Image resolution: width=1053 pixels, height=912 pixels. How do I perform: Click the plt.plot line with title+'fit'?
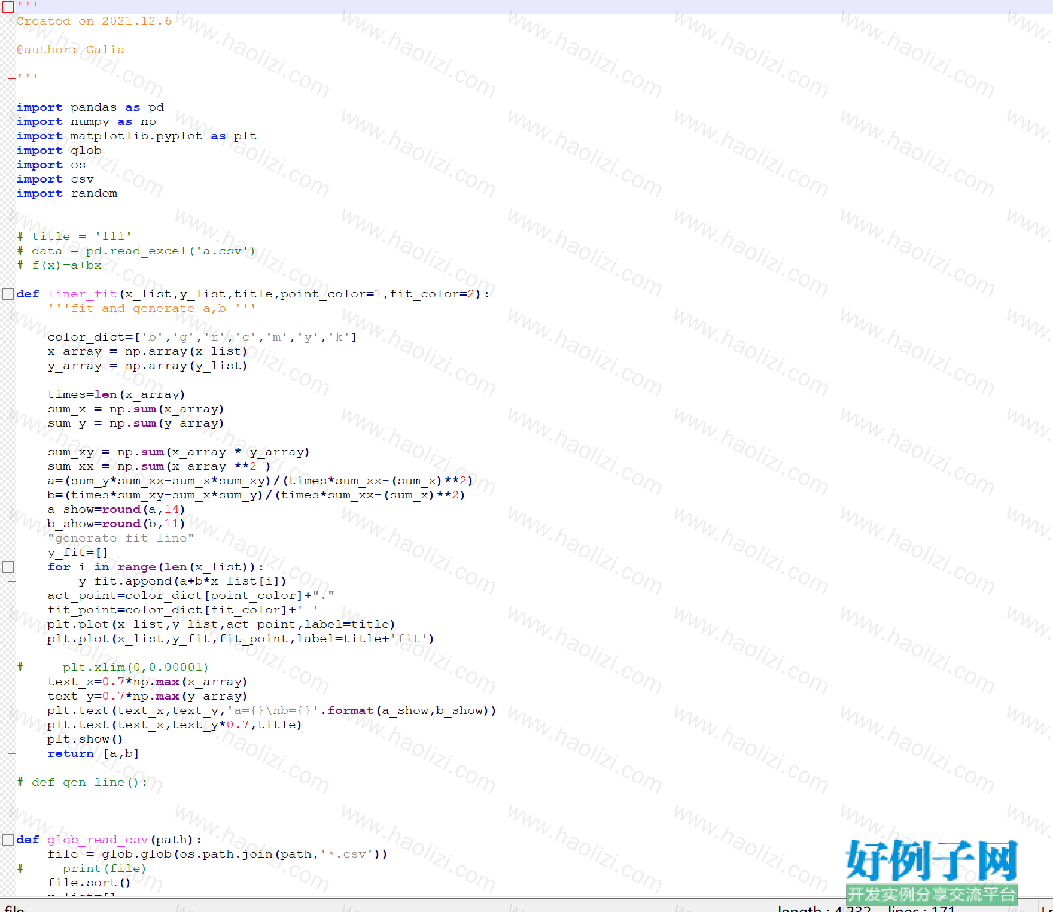point(241,639)
